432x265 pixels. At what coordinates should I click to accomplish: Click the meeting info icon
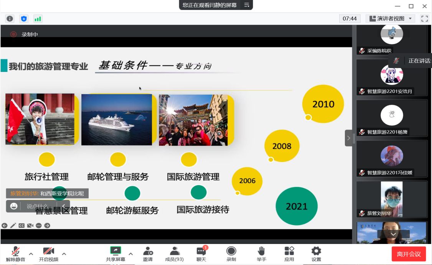coord(10,18)
